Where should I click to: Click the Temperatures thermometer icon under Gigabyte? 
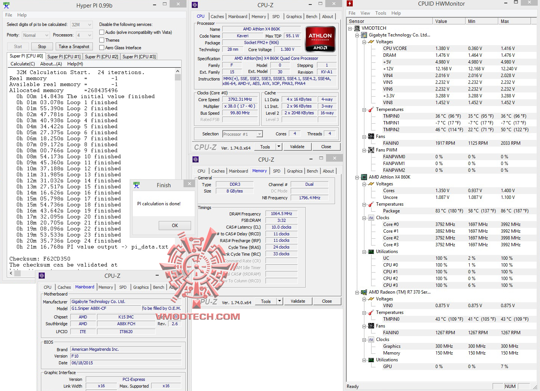tap(371, 109)
